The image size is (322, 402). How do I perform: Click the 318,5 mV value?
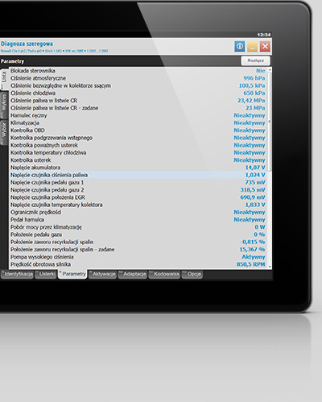(253, 190)
